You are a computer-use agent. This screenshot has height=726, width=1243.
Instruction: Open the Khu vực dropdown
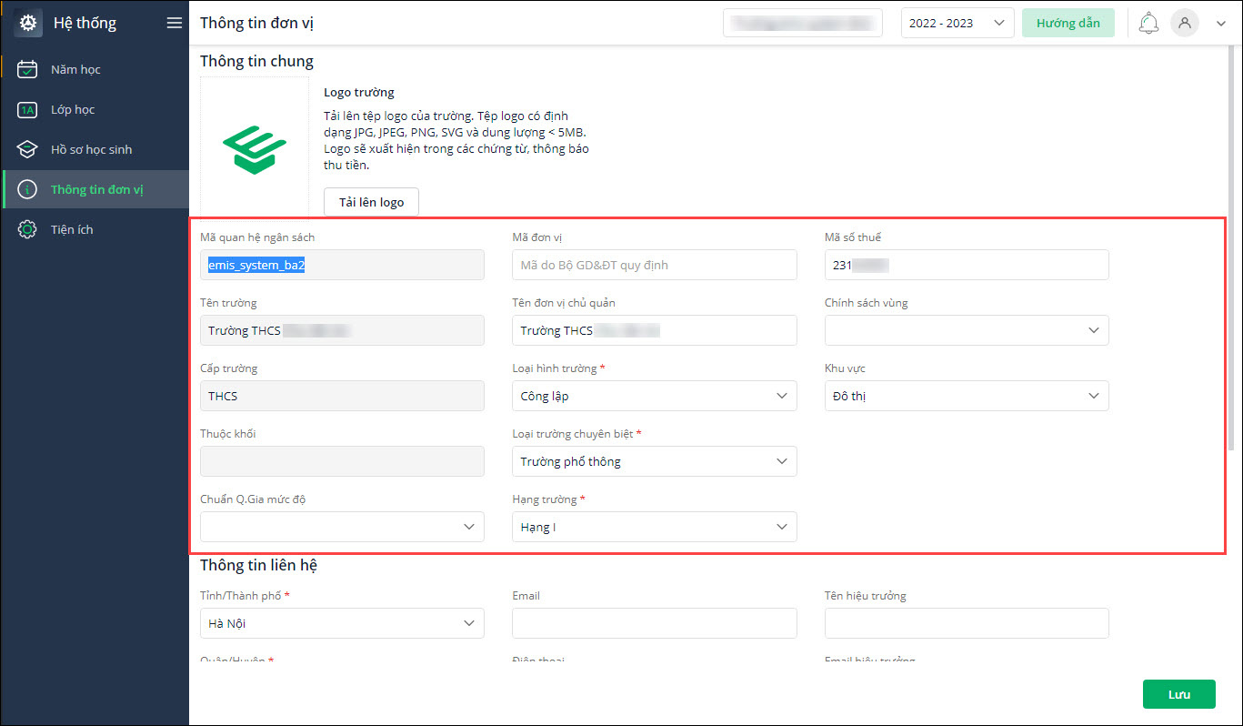[967, 396]
